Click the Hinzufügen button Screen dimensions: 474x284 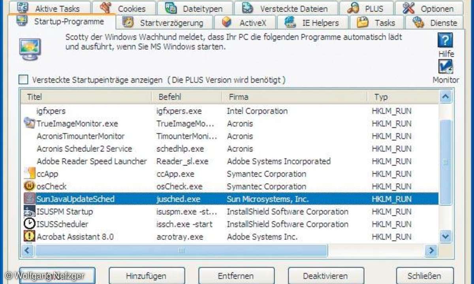tap(147, 276)
